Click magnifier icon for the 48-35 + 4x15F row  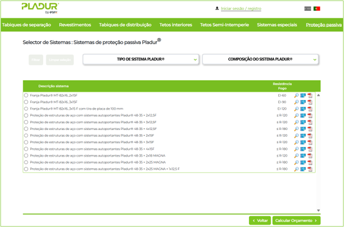(x=296, y=149)
